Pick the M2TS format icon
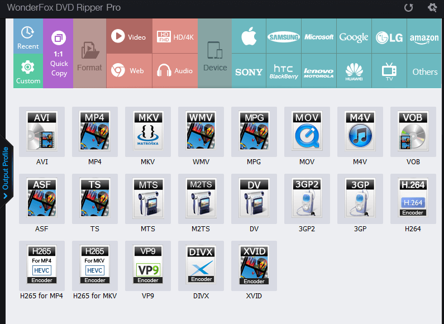 (x=201, y=199)
